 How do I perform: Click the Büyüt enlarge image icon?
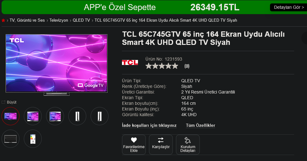tap(3, 102)
